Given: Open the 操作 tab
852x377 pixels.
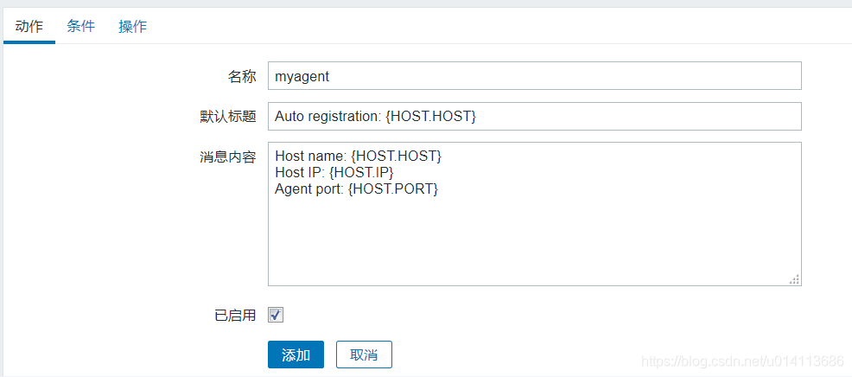Looking at the screenshot, I should point(132,26).
